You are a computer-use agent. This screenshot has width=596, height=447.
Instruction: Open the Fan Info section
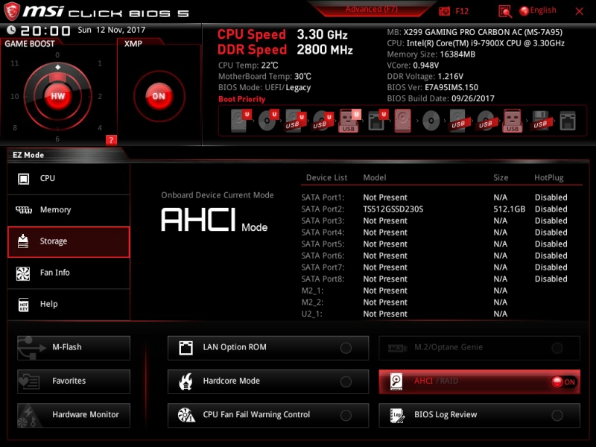pos(69,273)
